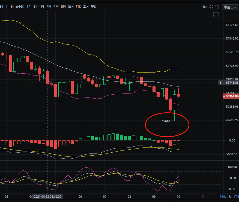Viewport: 239px width, 202px height.
Task: Click the 55174.51 price axis label
Action: click(232, 25)
